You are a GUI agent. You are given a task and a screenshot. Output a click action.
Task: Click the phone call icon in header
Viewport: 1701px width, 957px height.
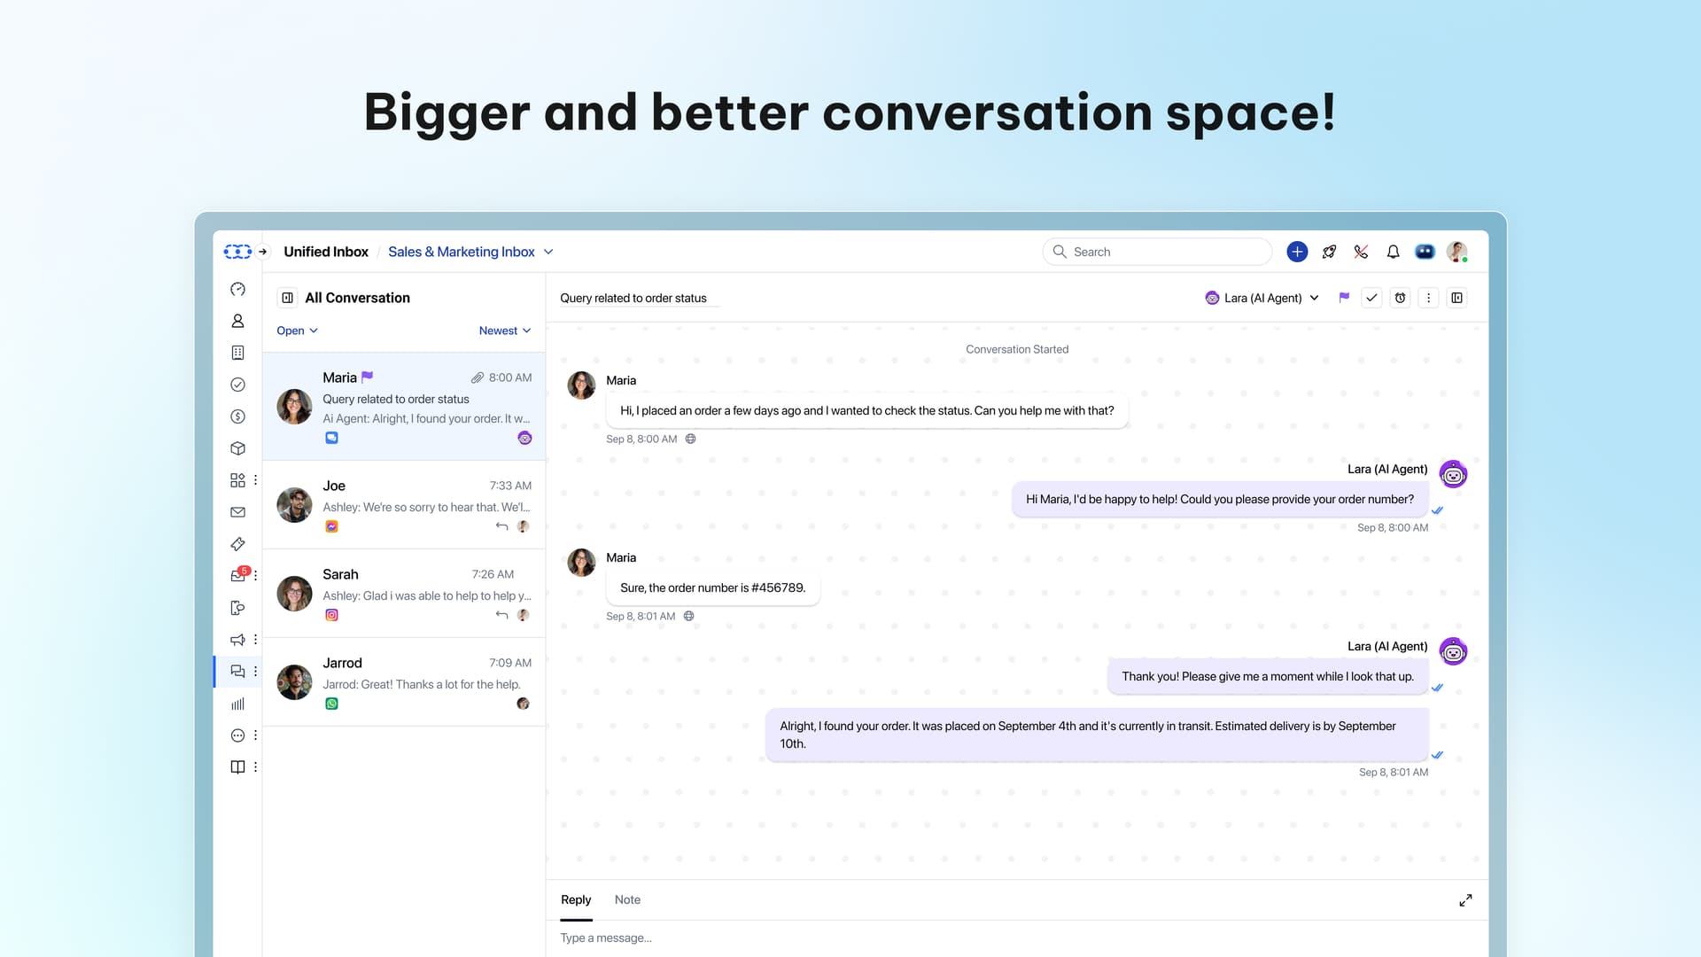tap(1361, 253)
